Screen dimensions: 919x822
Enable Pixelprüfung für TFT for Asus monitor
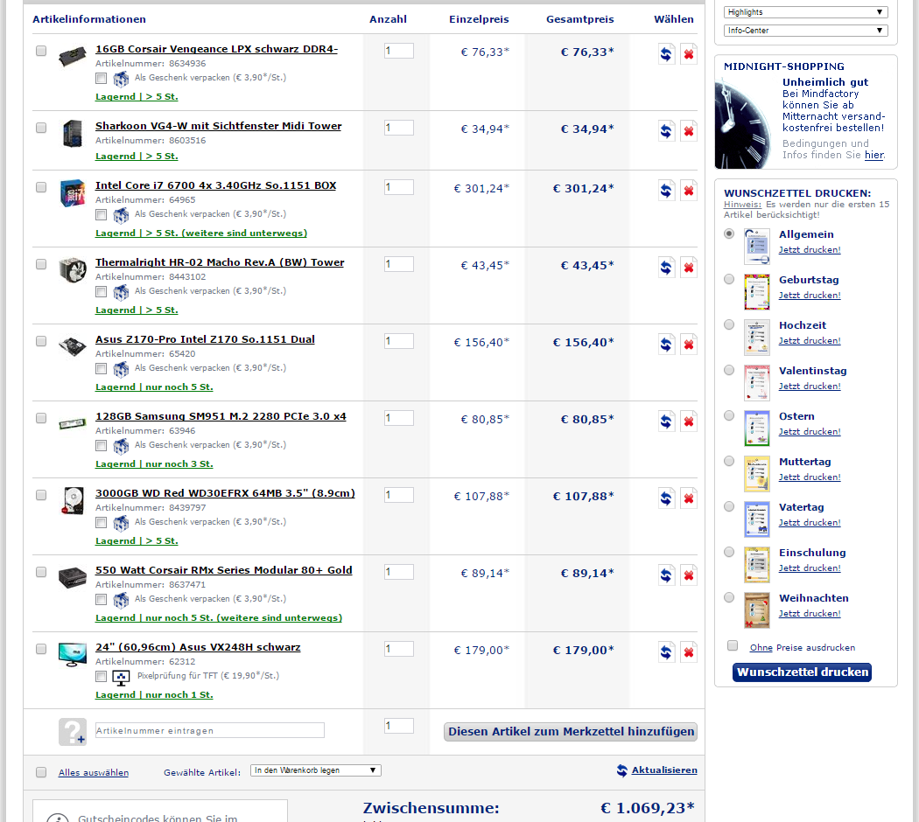coord(102,677)
